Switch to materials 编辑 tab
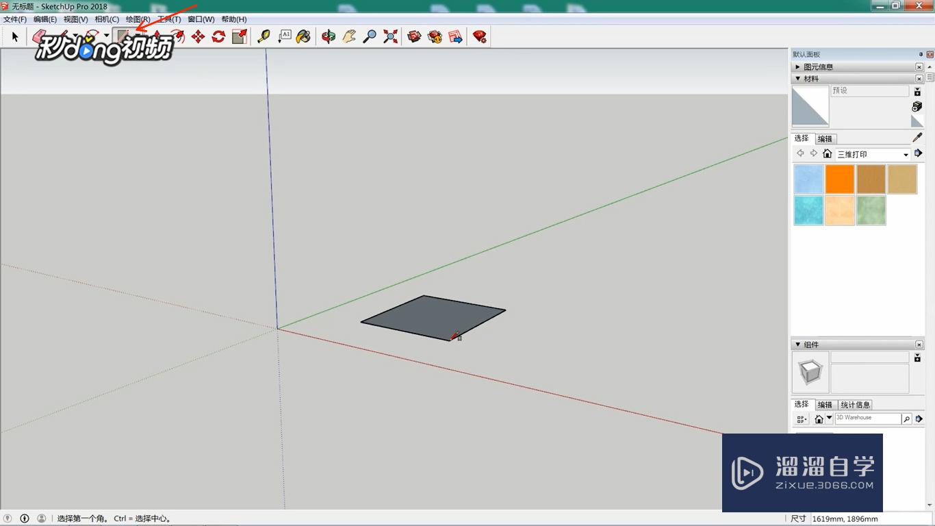935x526 pixels. 825,139
